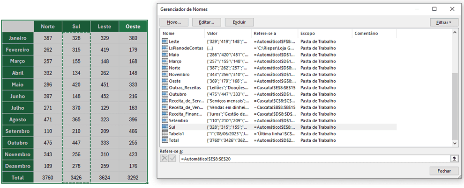Click the Refere-se a column header
Viewport: 464px width, 188px height.
coord(274,34)
